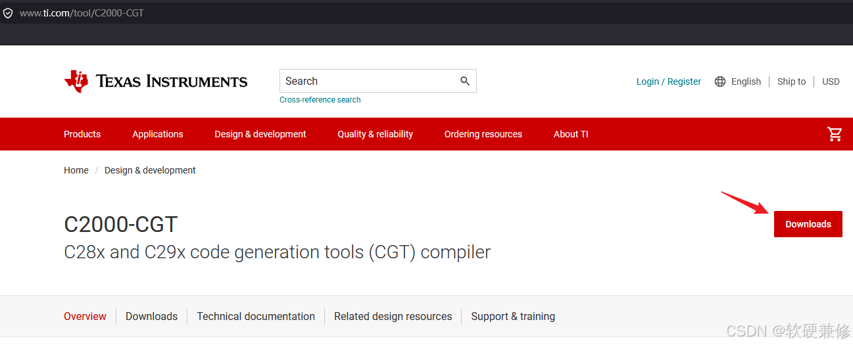Open the Cross-reference search link
The height and width of the screenshot is (345, 853).
coord(320,100)
